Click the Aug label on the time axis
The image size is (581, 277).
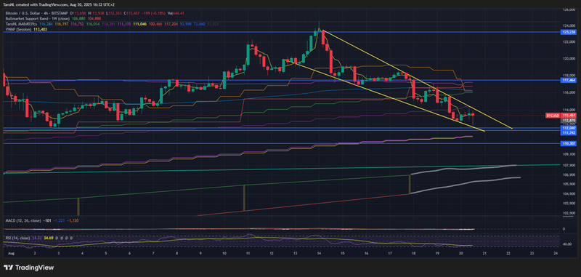pos(10,253)
